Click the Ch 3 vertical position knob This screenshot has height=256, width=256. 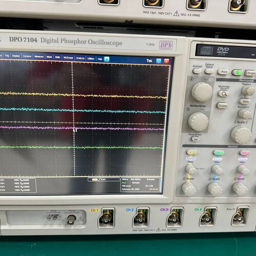point(243,170)
